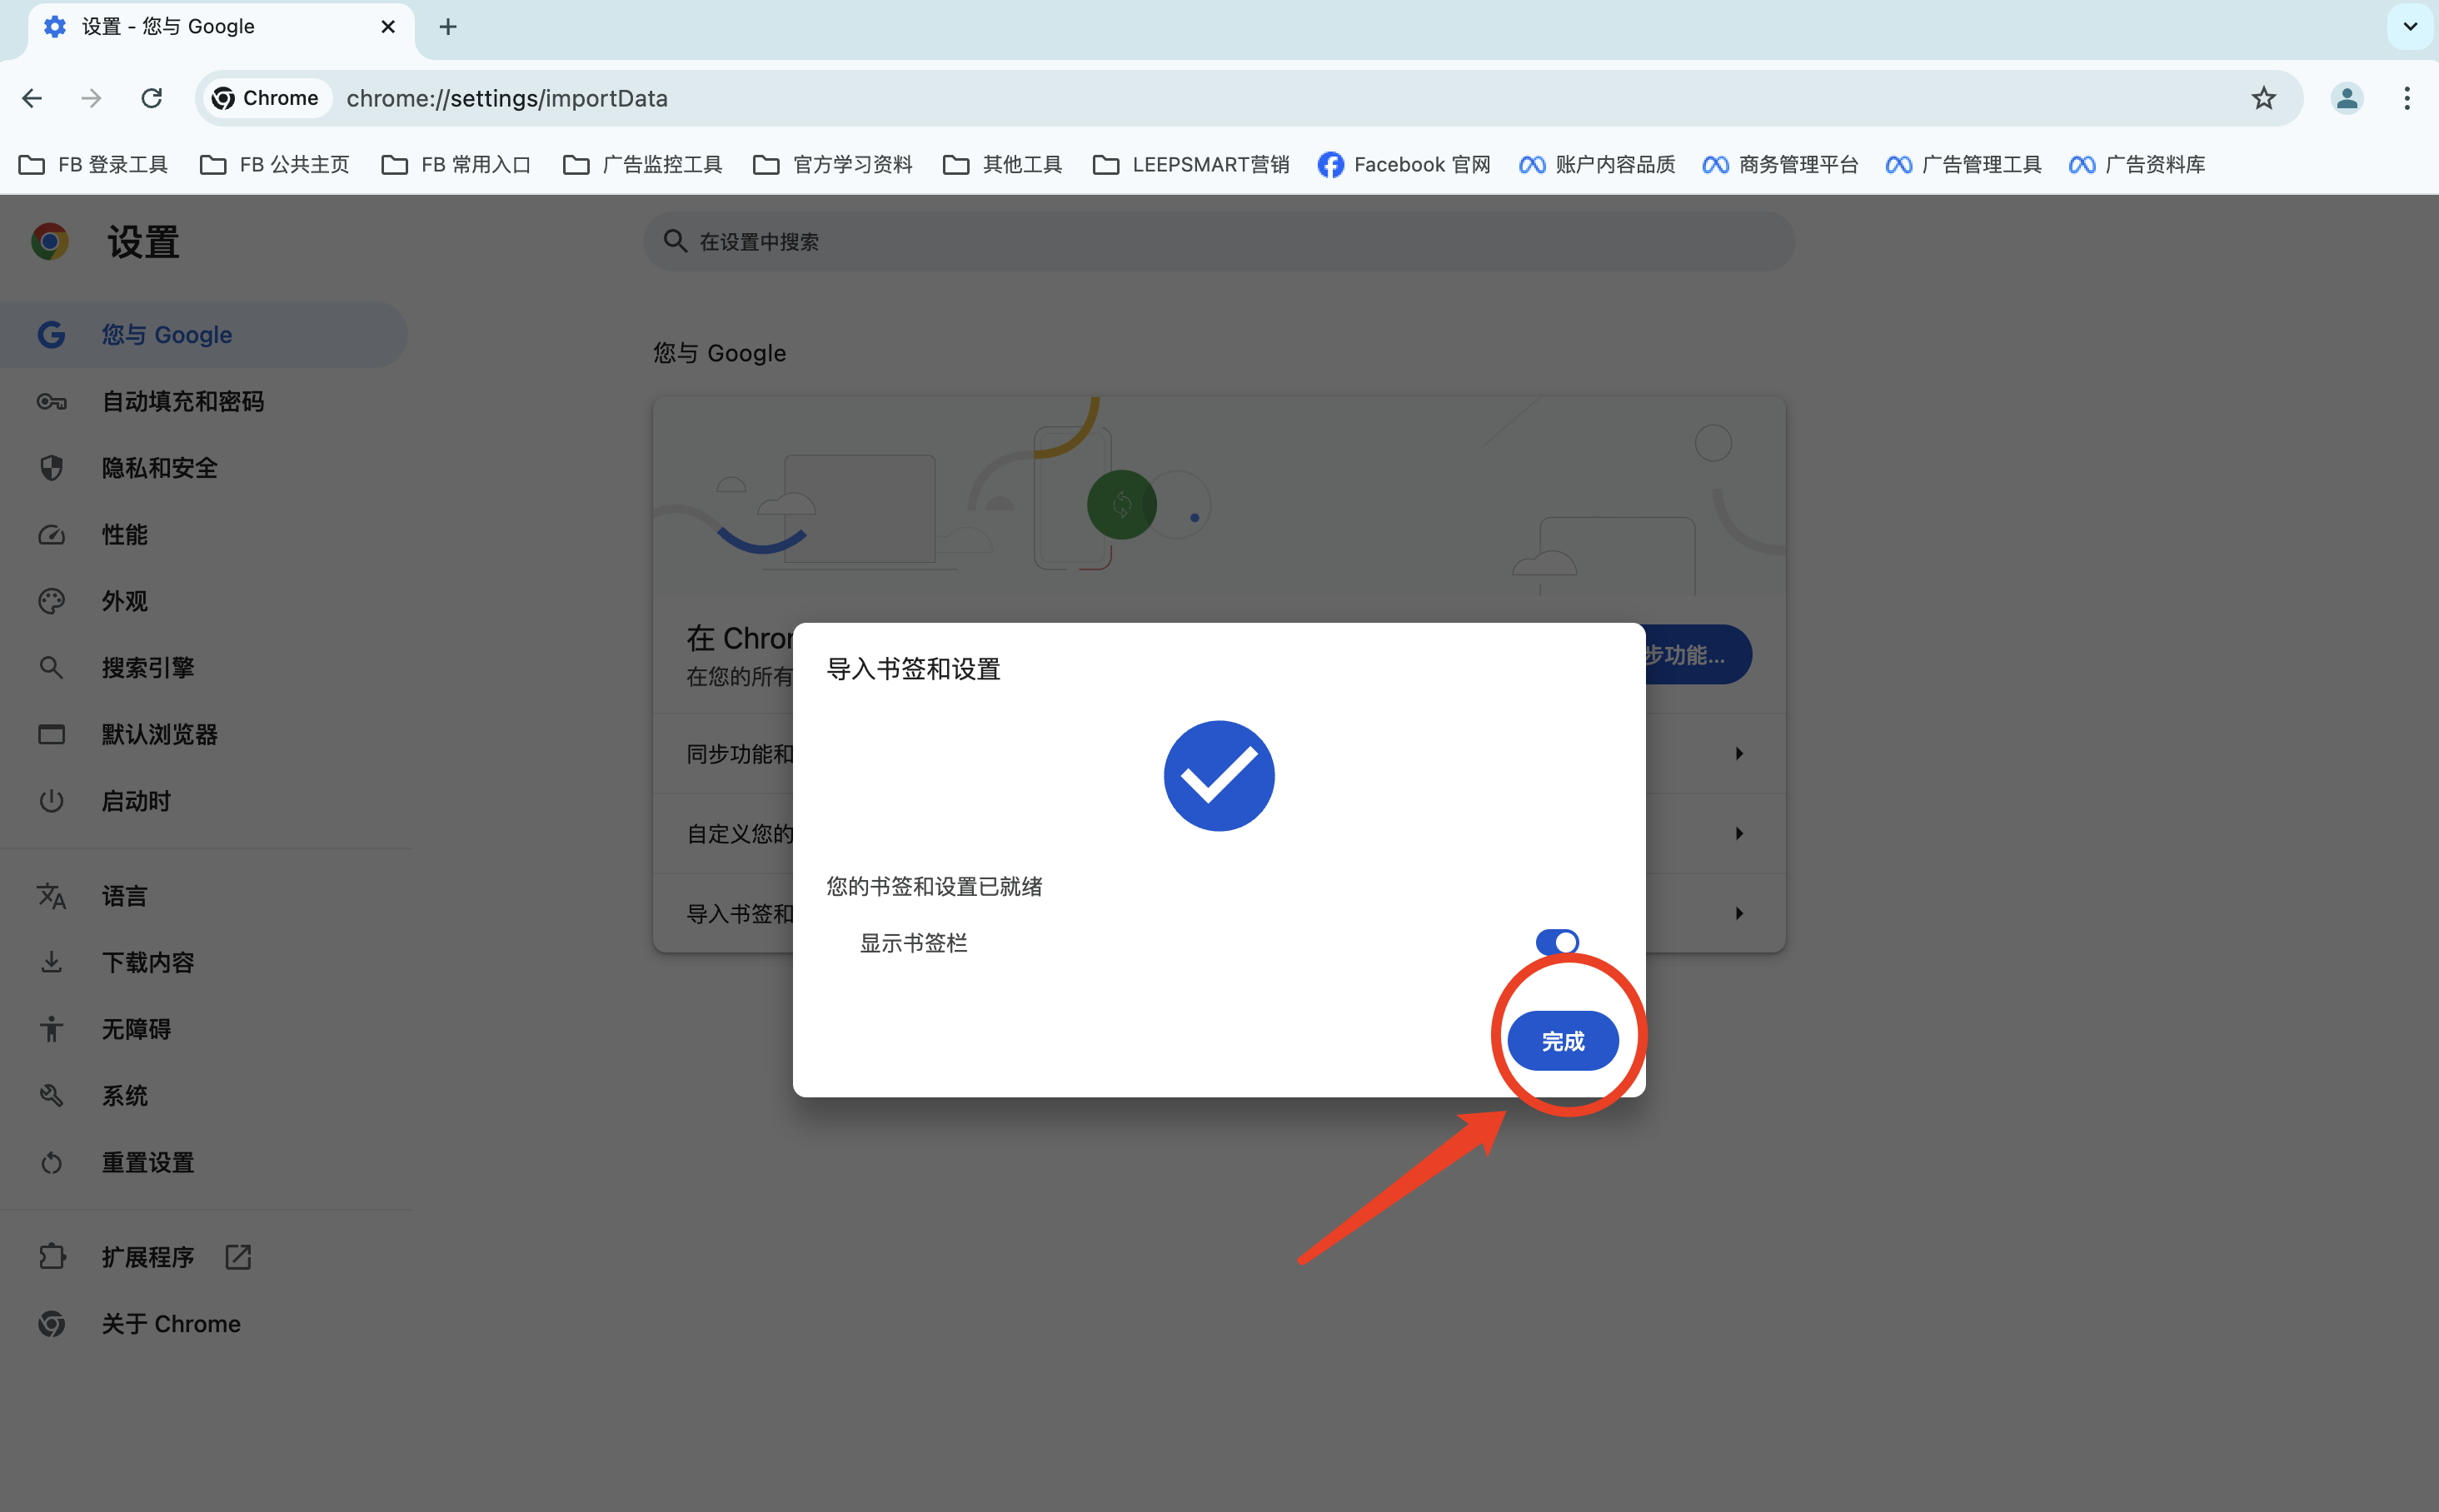This screenshot has height=1512, width=2439.
Task: Click the 下载内容 sidebar label
Action: [148, 962]
